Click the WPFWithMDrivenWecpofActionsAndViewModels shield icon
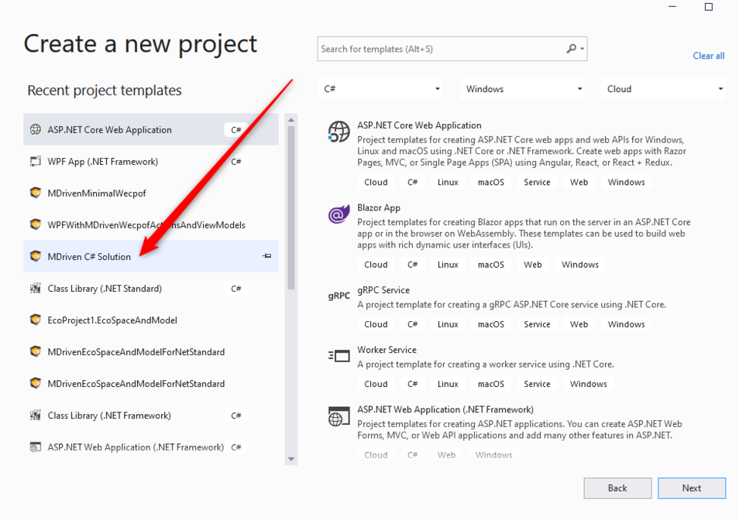This screenshot has width=739, height=520. [x=36, y=224]
